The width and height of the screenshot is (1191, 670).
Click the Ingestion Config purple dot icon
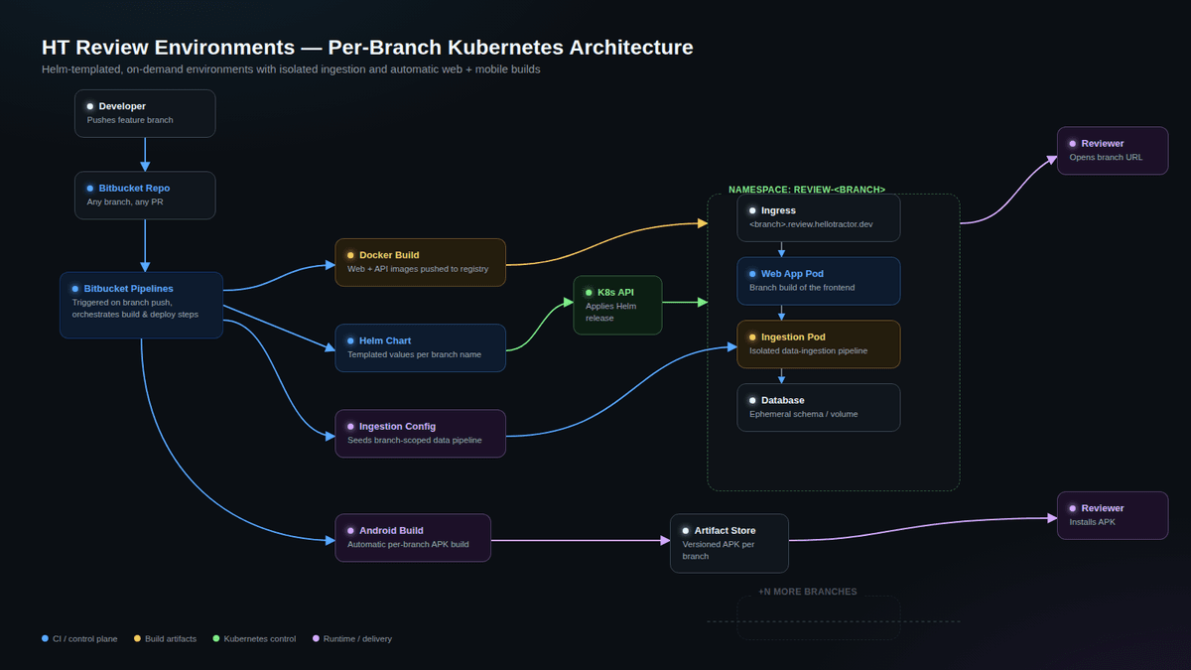[x=350, y=426]
